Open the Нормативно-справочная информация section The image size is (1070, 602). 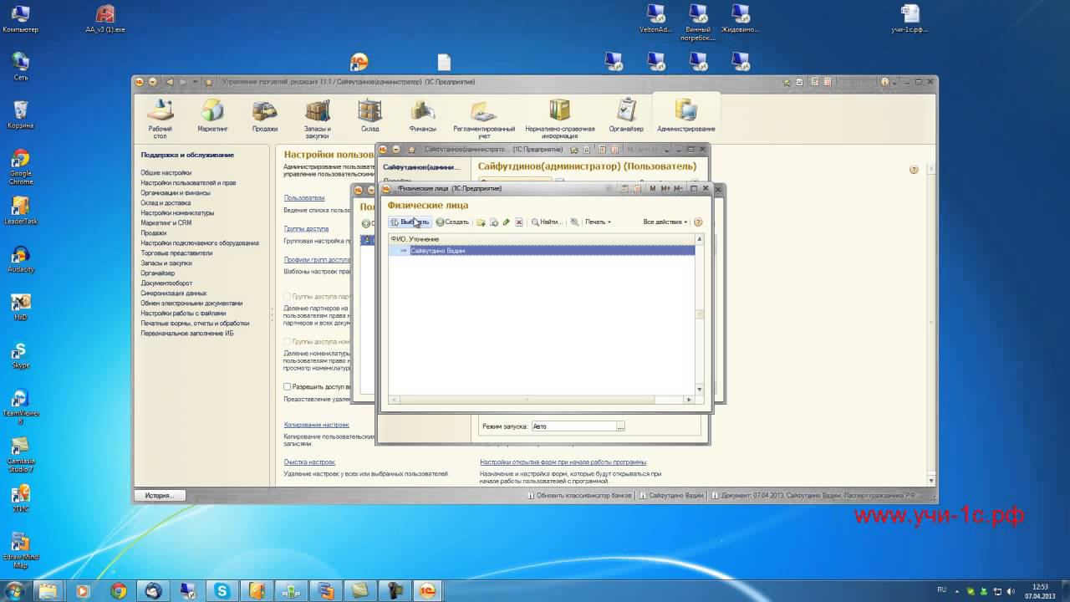(559, 118)
